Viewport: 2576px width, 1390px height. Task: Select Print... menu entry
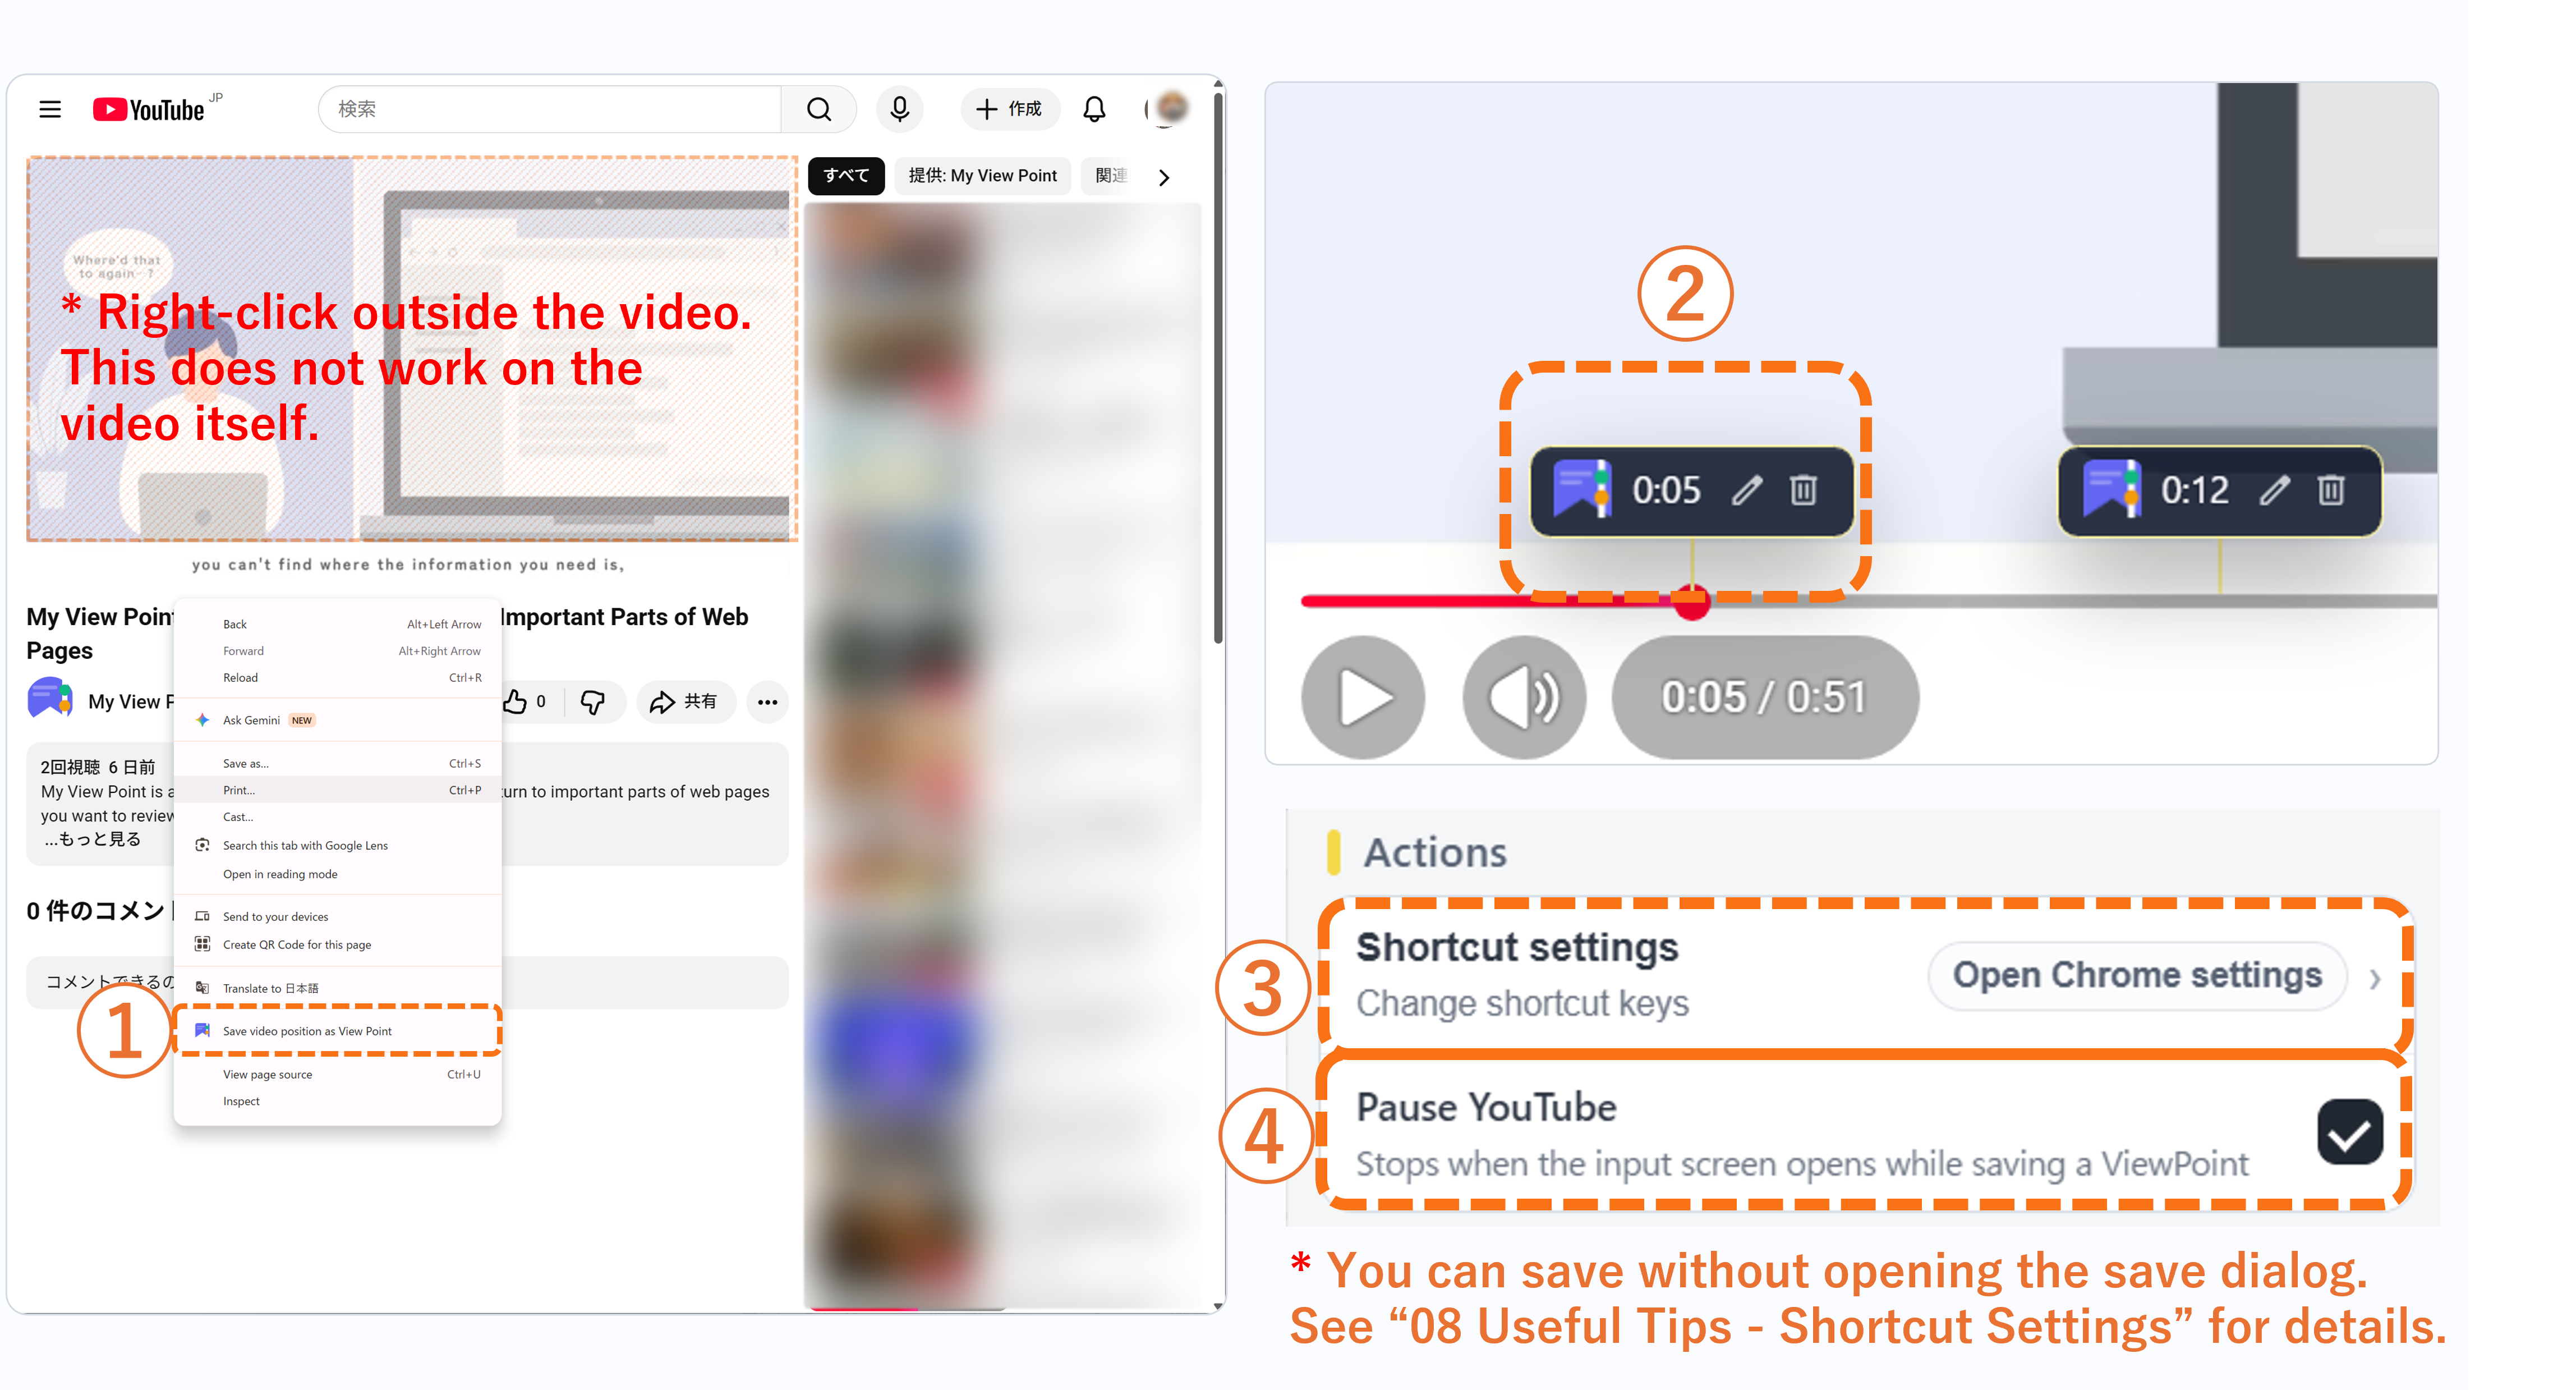(x=338, y=790)
